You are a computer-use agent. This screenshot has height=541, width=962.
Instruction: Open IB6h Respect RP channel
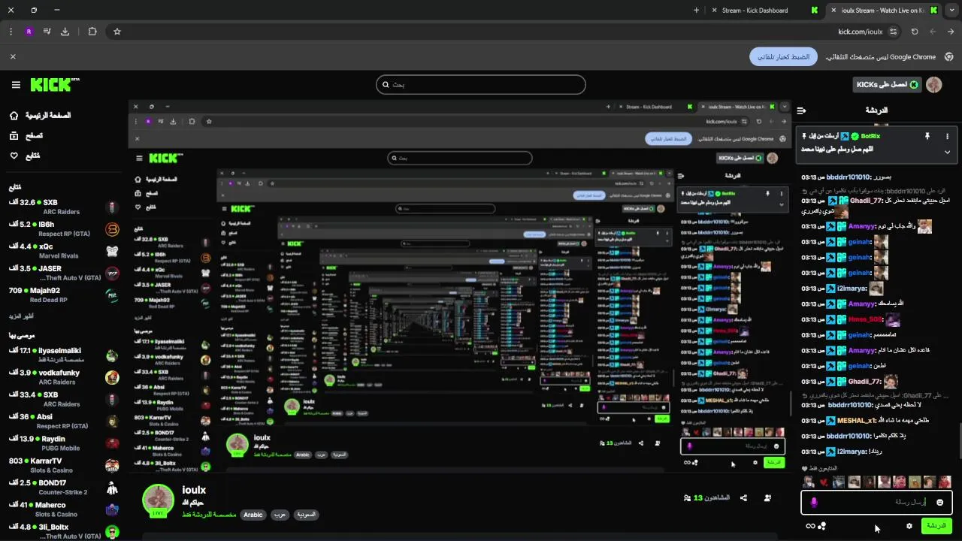coord(64,228)
